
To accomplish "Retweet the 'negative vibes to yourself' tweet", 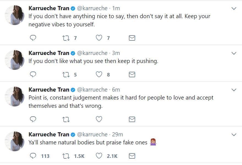I will [66, 38].
